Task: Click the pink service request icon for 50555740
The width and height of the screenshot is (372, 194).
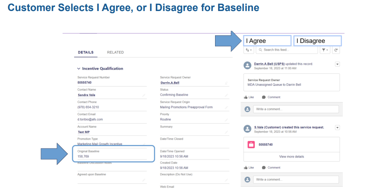Action: [251, 145]
